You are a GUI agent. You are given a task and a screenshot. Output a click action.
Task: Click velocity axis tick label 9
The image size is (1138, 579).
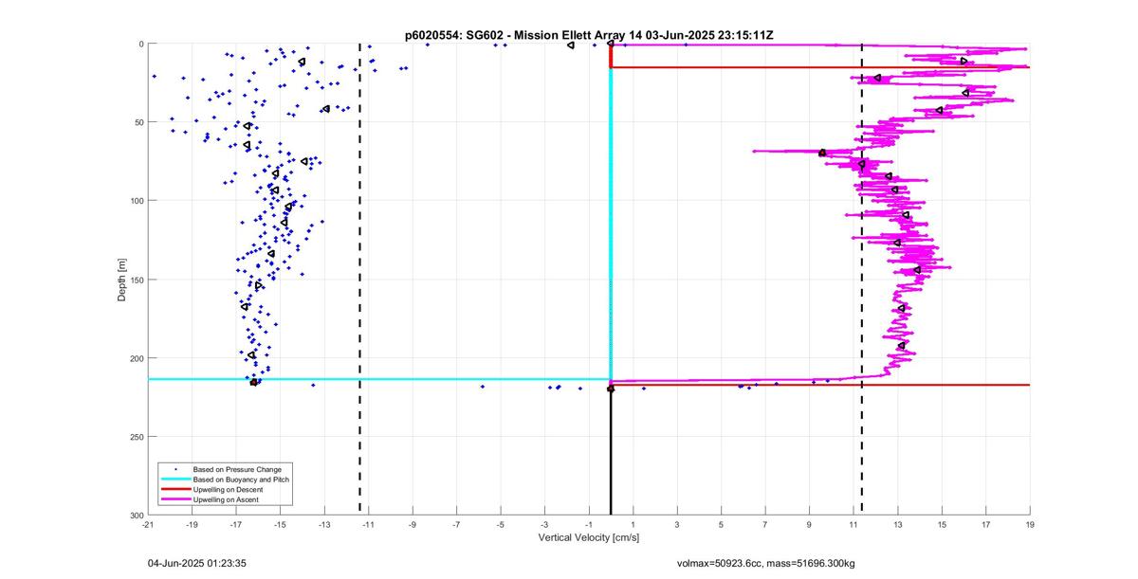pos(809,524)
